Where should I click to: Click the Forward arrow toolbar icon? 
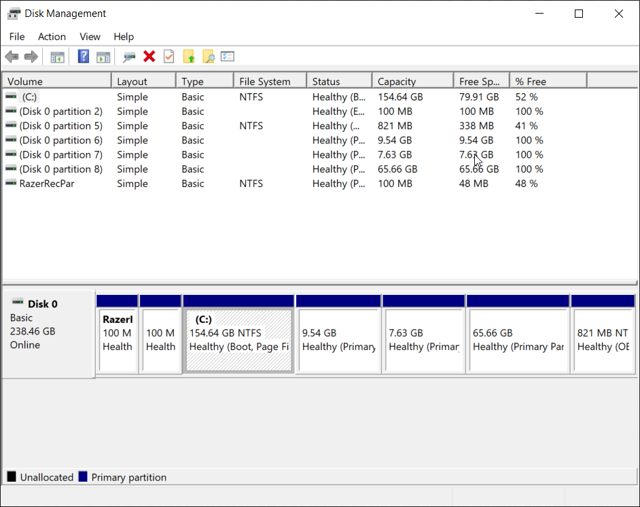31,56
